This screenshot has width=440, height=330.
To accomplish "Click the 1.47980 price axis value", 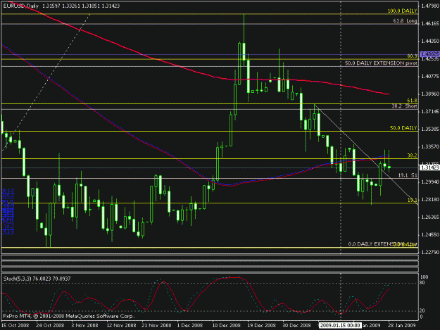I will pyautogui.click(x=430, y=6).
